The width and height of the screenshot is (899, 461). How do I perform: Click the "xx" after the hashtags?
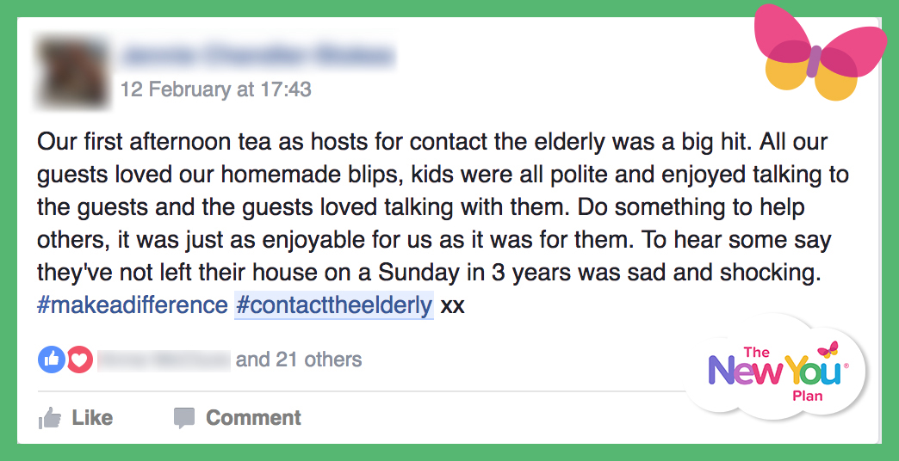pos(452,306)
